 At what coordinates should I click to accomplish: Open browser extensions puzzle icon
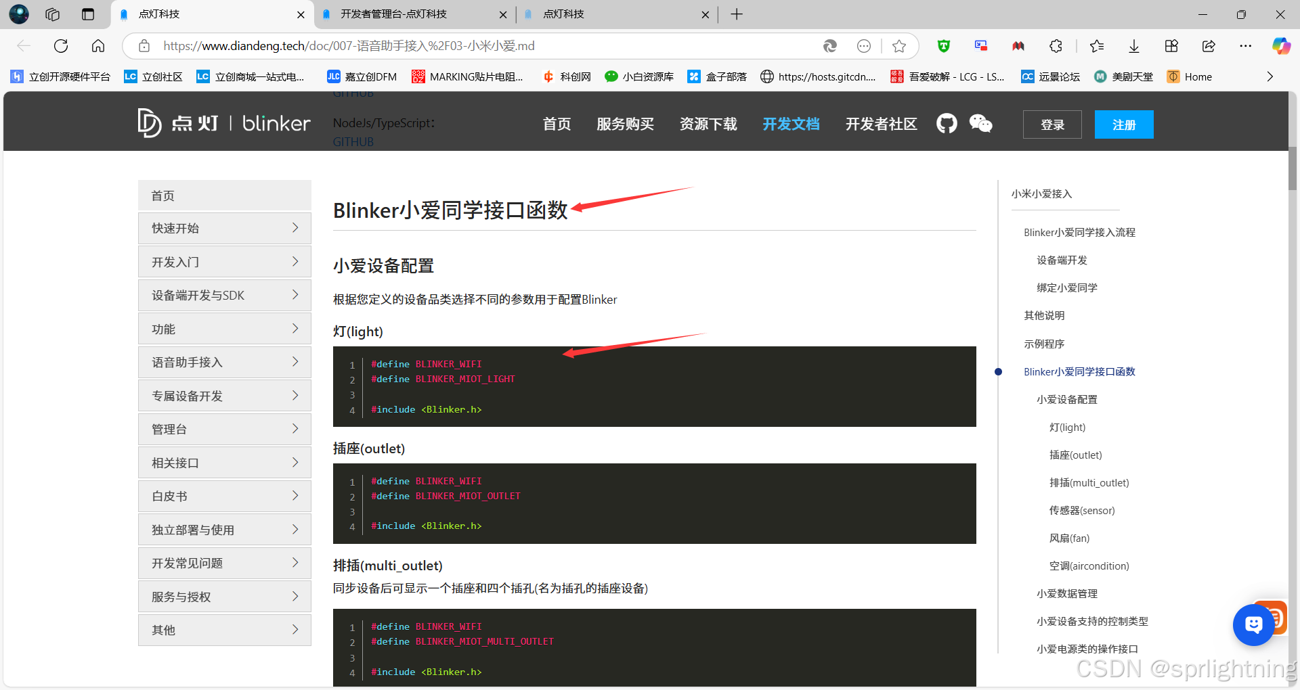pyautogui.click(x=1056, y=46)
